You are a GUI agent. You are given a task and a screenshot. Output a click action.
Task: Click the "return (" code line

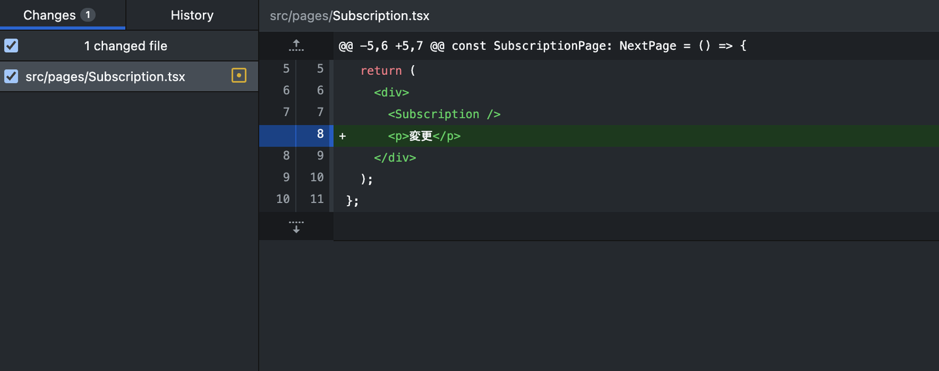click(387, 70)
